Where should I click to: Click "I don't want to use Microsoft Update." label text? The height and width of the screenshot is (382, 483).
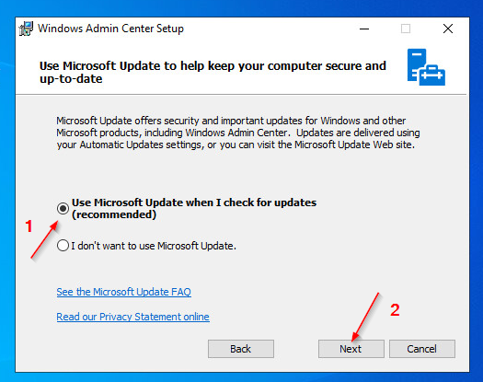point(154,246)
